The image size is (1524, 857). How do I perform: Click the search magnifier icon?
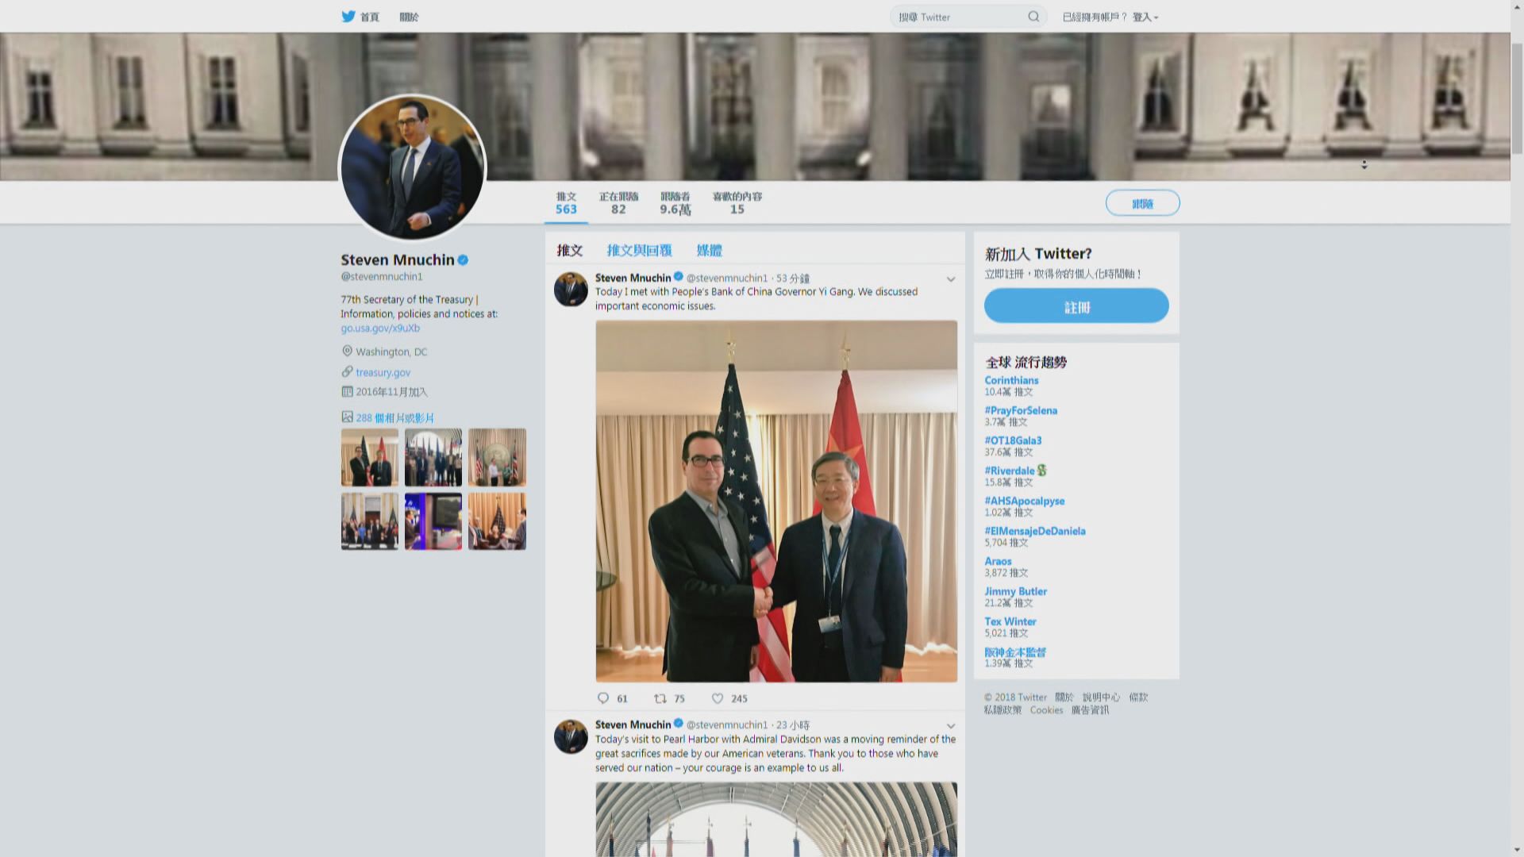click(x=1033, y=17)
